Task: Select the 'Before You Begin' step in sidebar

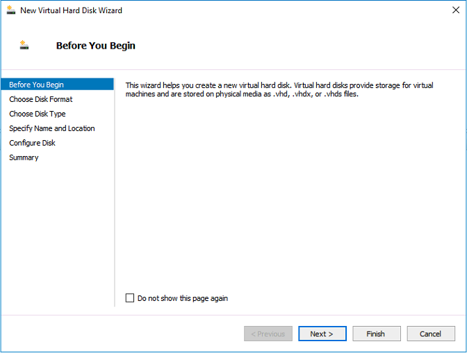Action: click(57, 85)
